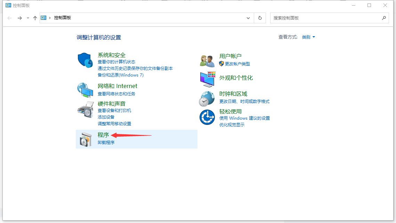Click the Control Panel icon in address bar
The width and height of the screenshot is (396, 223).
pos(43,17)
